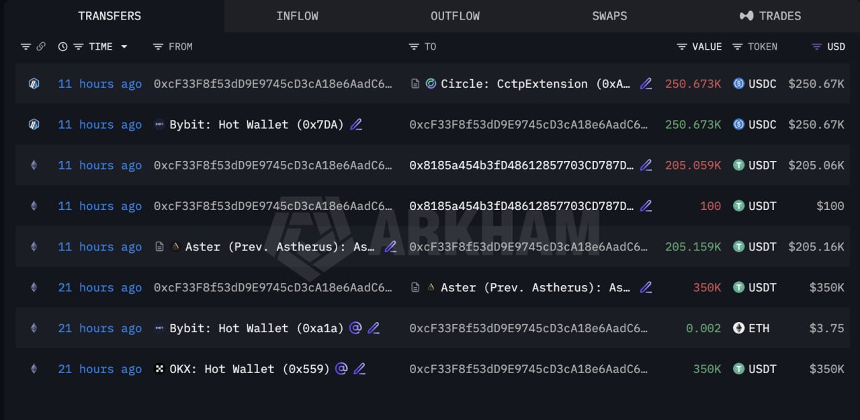This screenshot has width=860, height=420.
Task: Open Bybit: Hot Wallet (0xa1a) link
Action: tap(257, 328)
